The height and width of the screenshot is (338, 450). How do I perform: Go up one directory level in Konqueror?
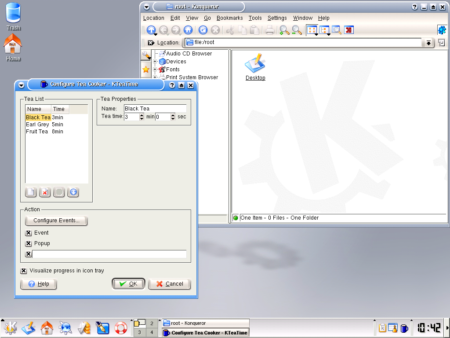(x=151, y=30)
